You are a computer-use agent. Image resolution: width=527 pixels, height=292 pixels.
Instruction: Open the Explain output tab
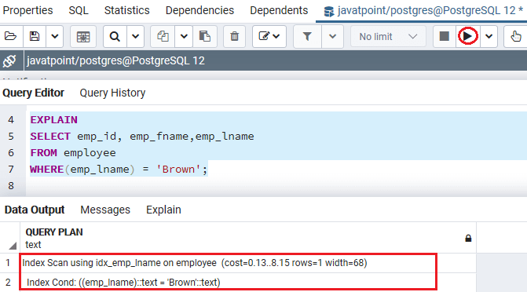(x=163, y=210)
